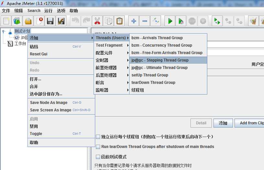Expand the 监听器 submenu

[112, 90]
